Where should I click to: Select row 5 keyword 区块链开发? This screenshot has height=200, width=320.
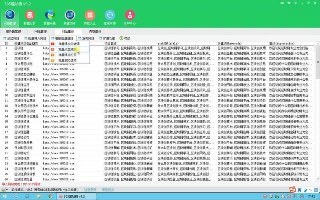tap(22, 69)
